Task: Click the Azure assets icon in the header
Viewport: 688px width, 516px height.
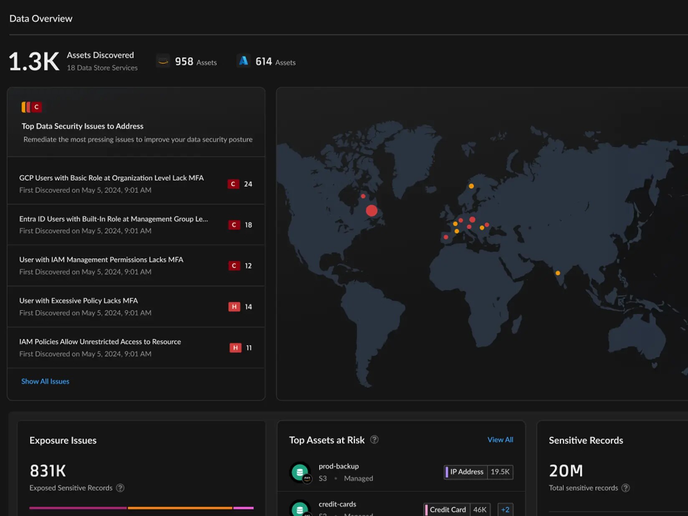Action: [243, 61]
